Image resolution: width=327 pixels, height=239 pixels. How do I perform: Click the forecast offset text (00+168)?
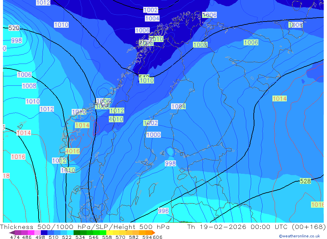(x=309, y=227)
